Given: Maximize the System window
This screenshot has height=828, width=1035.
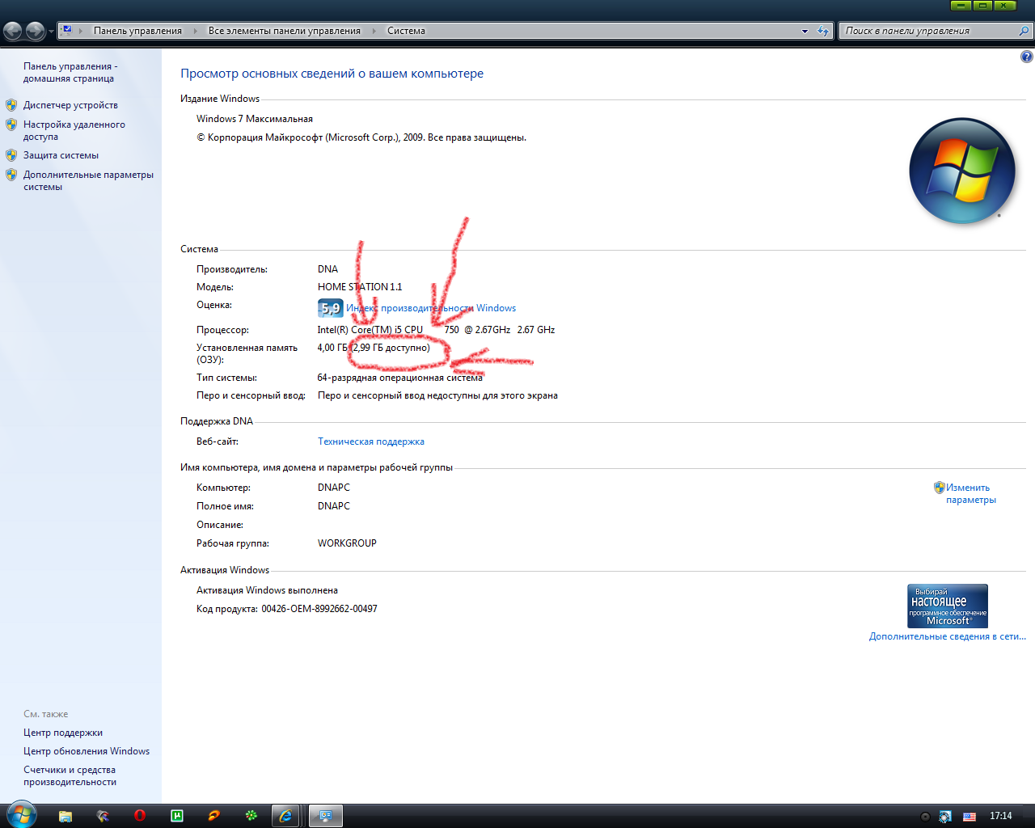Looking at the screenshot, I should click(x=982, y=6).
